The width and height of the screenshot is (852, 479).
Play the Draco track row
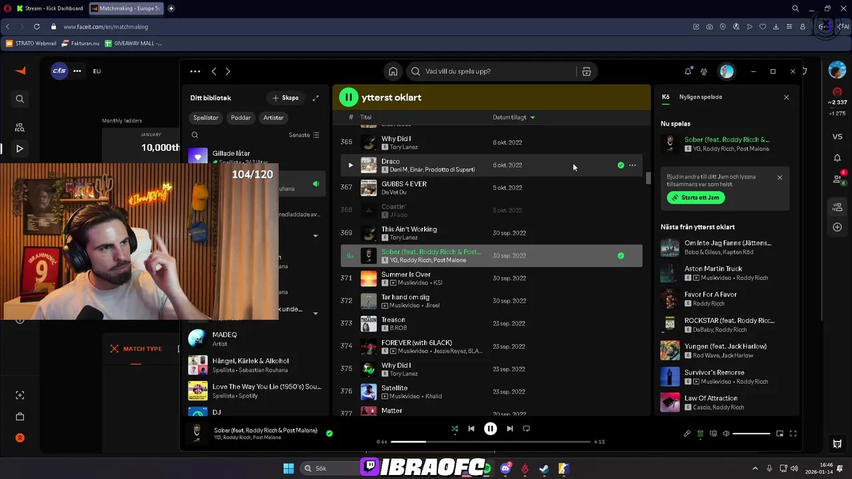click(351, 165)
